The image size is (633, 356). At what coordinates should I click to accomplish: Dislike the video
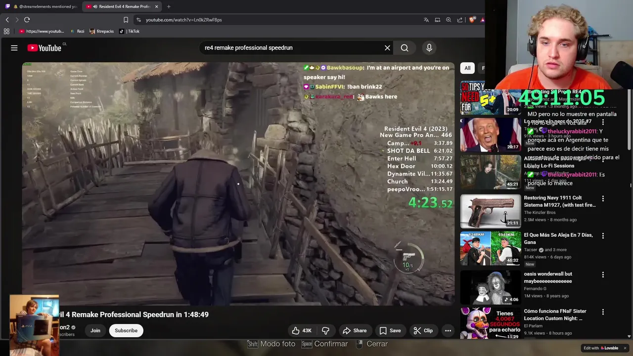325,330
